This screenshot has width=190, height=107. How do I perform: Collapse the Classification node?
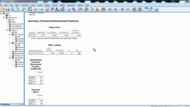click(10, 58)
